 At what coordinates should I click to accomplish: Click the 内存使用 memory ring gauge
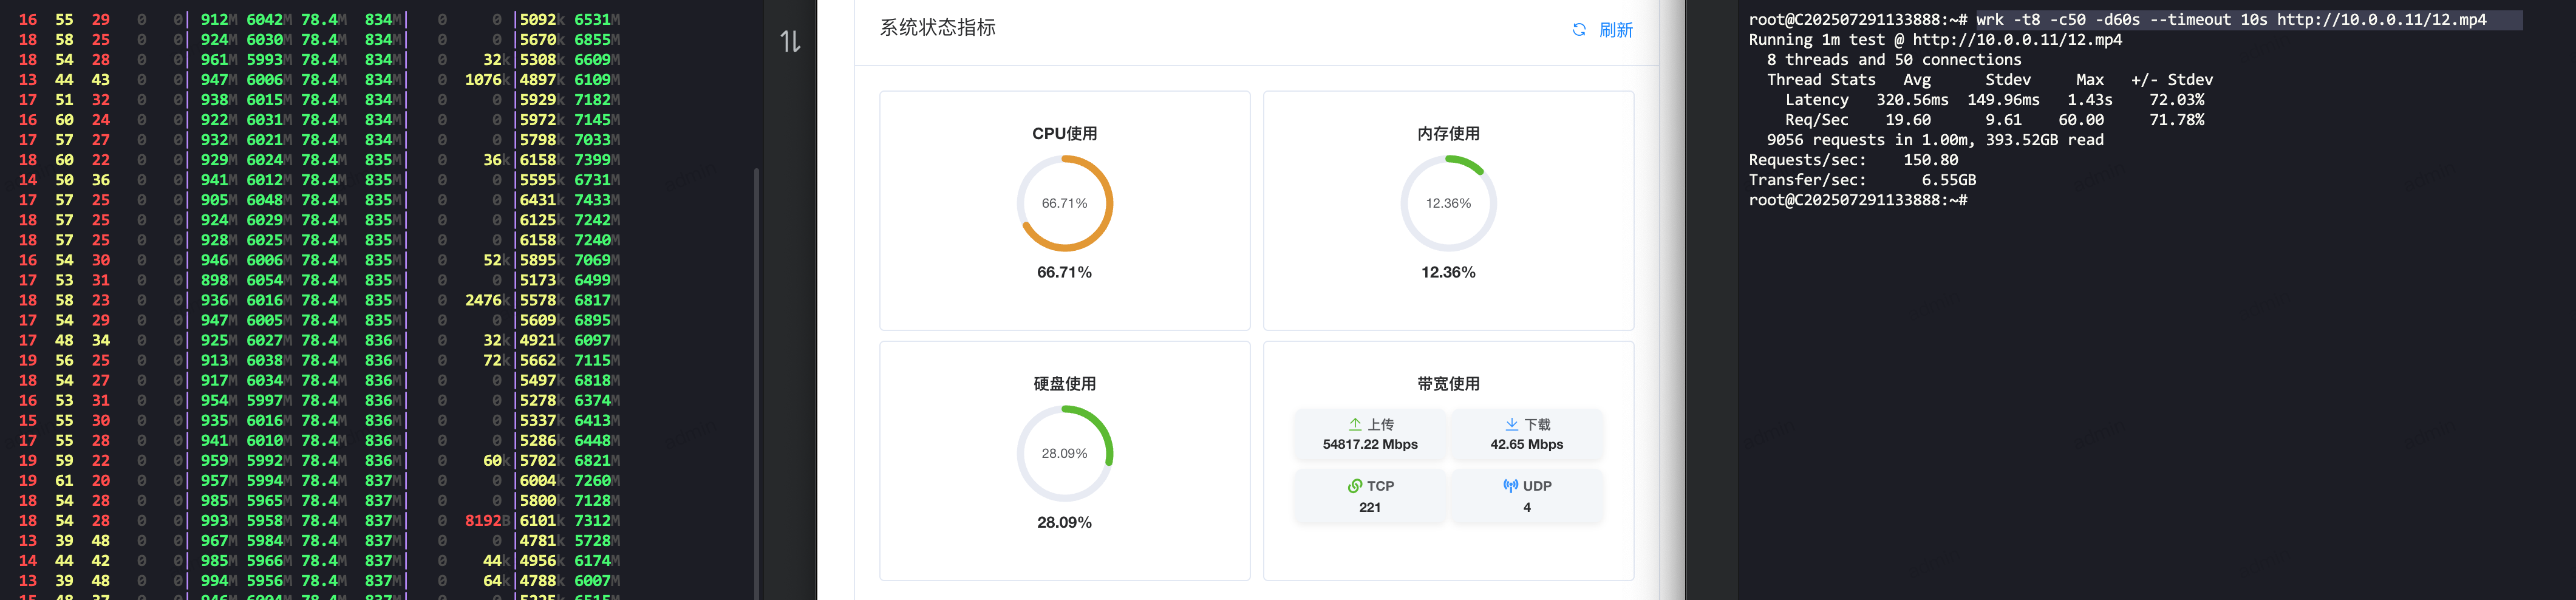(1448, 203)
